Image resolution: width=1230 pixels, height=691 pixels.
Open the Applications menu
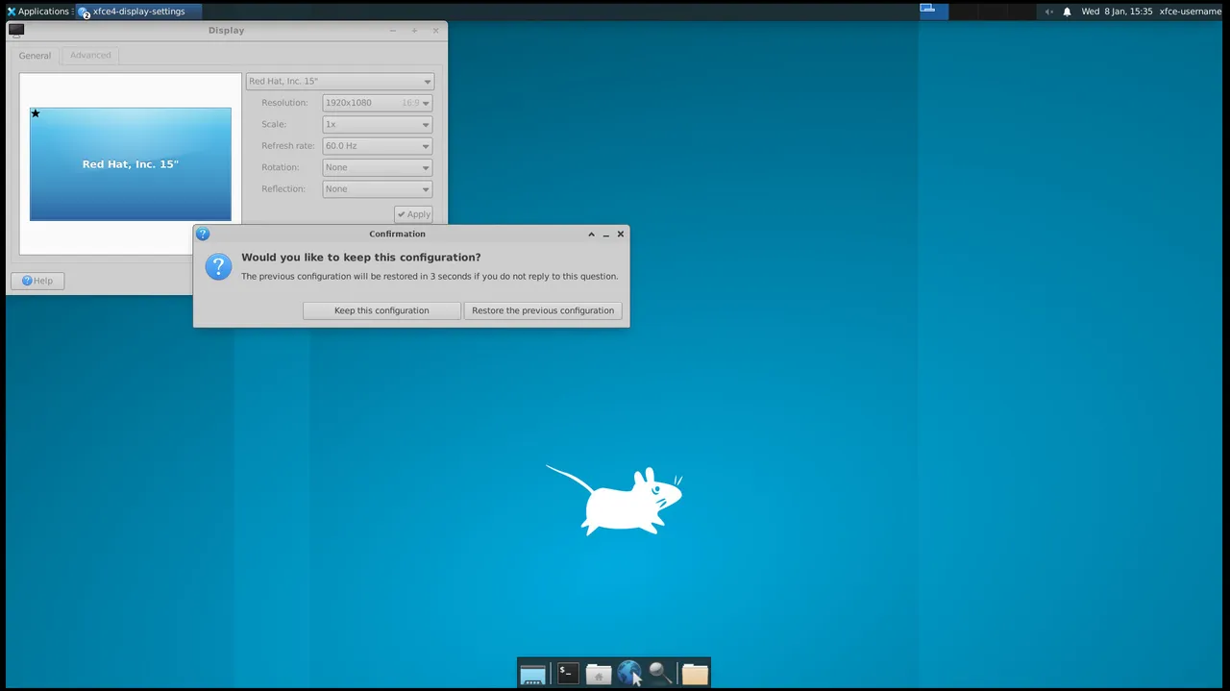[38, 12]
